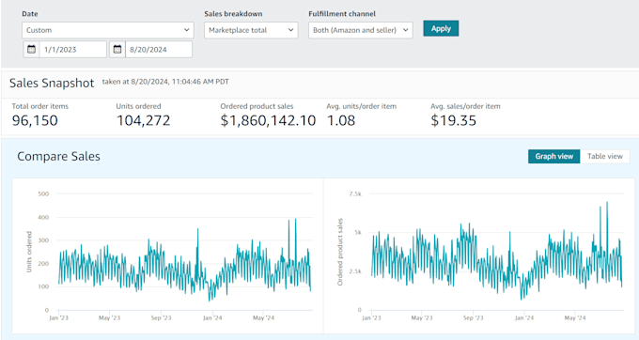Open the end date calendar icon
Screen dimensions: 639x340
tap(117, 49)
